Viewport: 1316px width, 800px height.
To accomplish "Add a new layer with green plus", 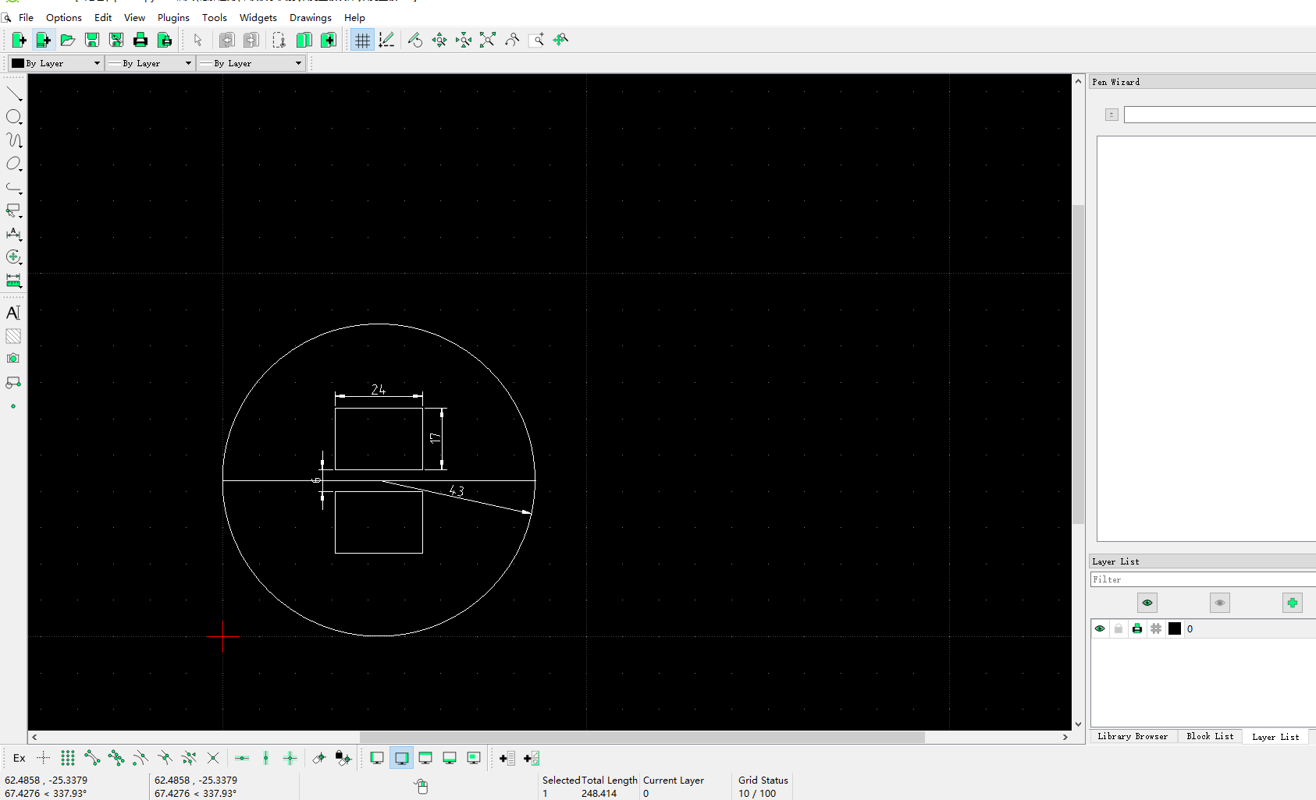I will [1292, 603].
